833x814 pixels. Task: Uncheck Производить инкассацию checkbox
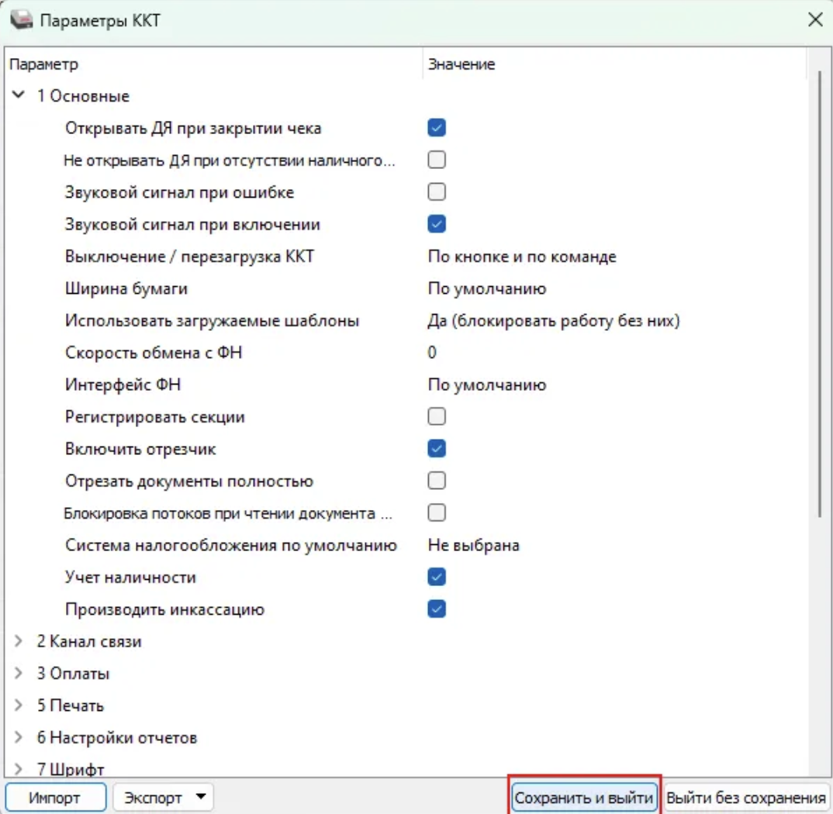[437, 609]
